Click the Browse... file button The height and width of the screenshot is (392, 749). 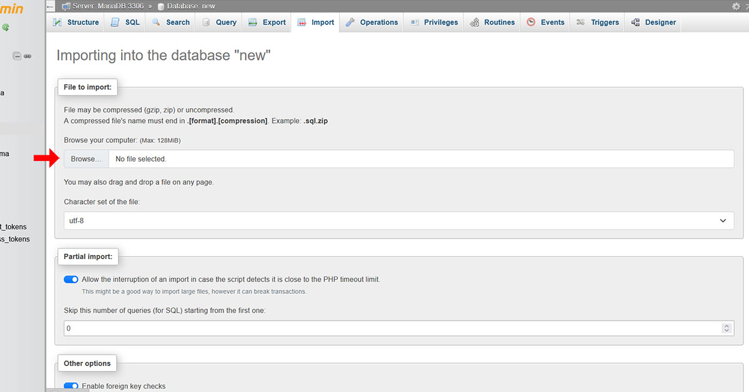coord(86,159)
